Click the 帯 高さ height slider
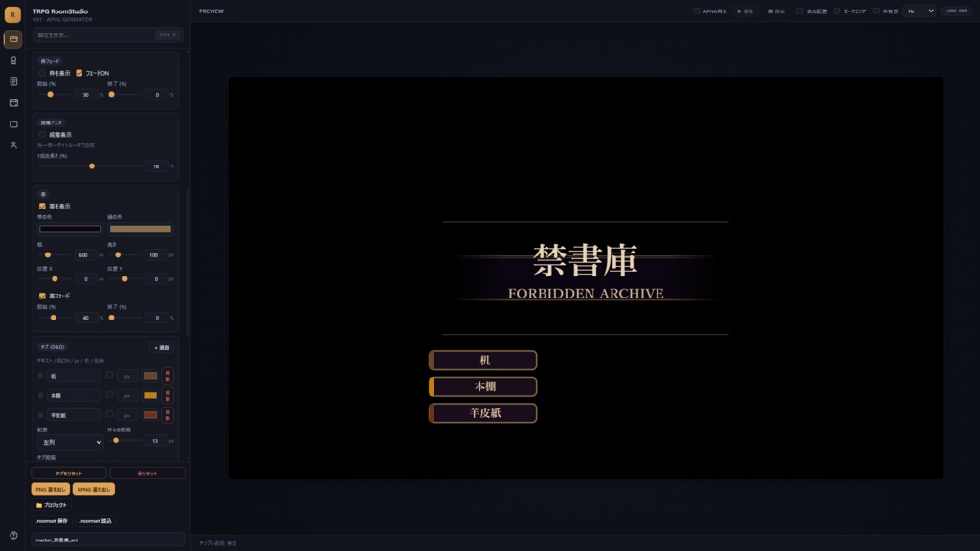 click(124, 254)
